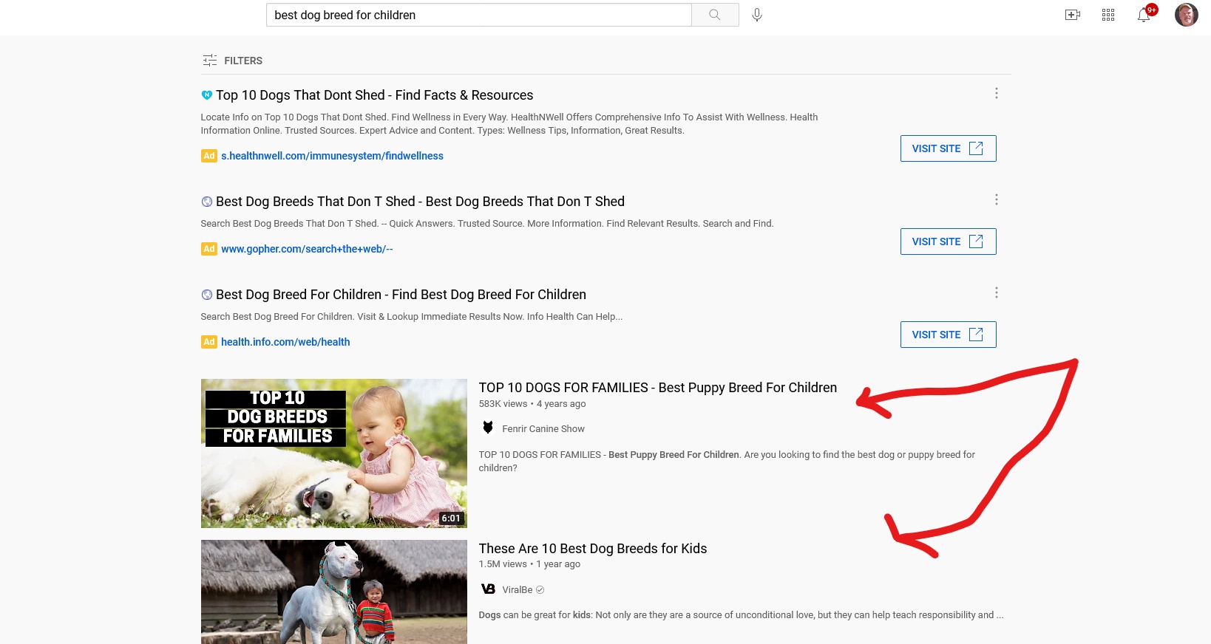Screen dimensions: 1211x644
Task: Click the 1.5M views text
Action: [x=503, y=564]
